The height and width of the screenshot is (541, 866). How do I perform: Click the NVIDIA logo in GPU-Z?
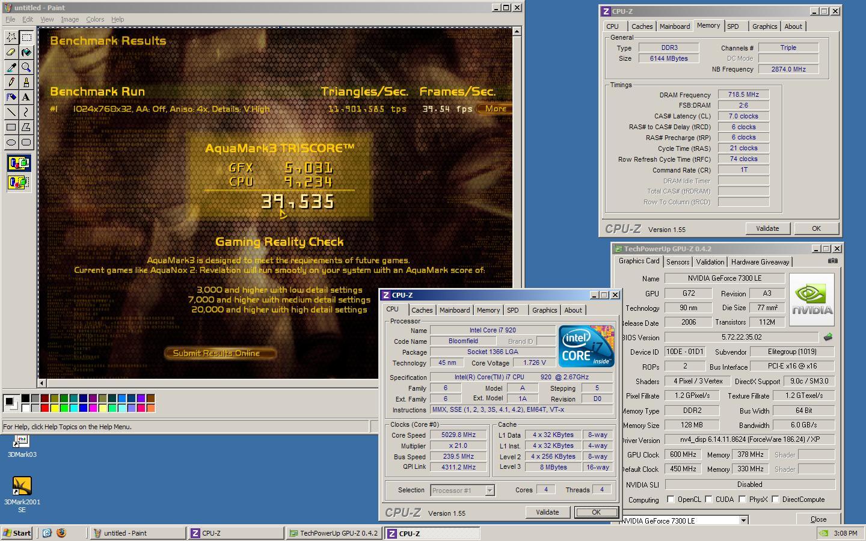pos(812,299)
